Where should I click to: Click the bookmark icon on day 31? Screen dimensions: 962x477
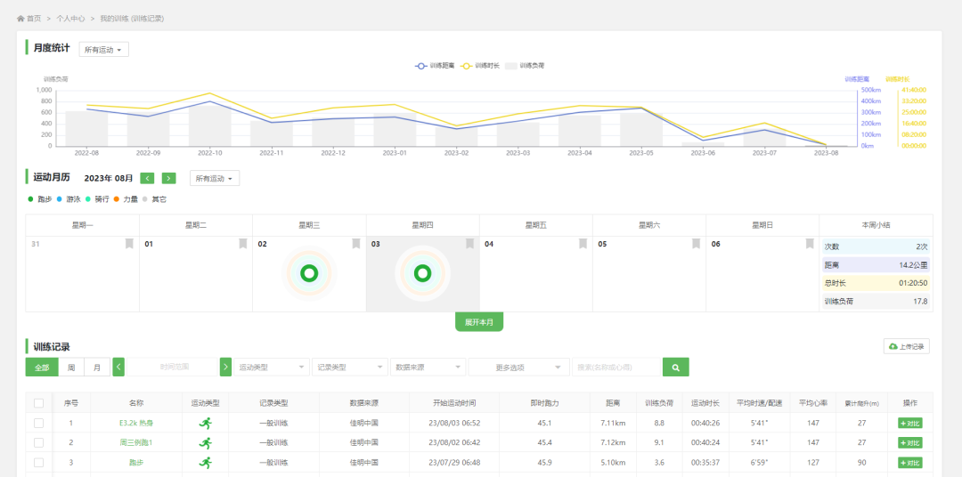tap(129, 244)
